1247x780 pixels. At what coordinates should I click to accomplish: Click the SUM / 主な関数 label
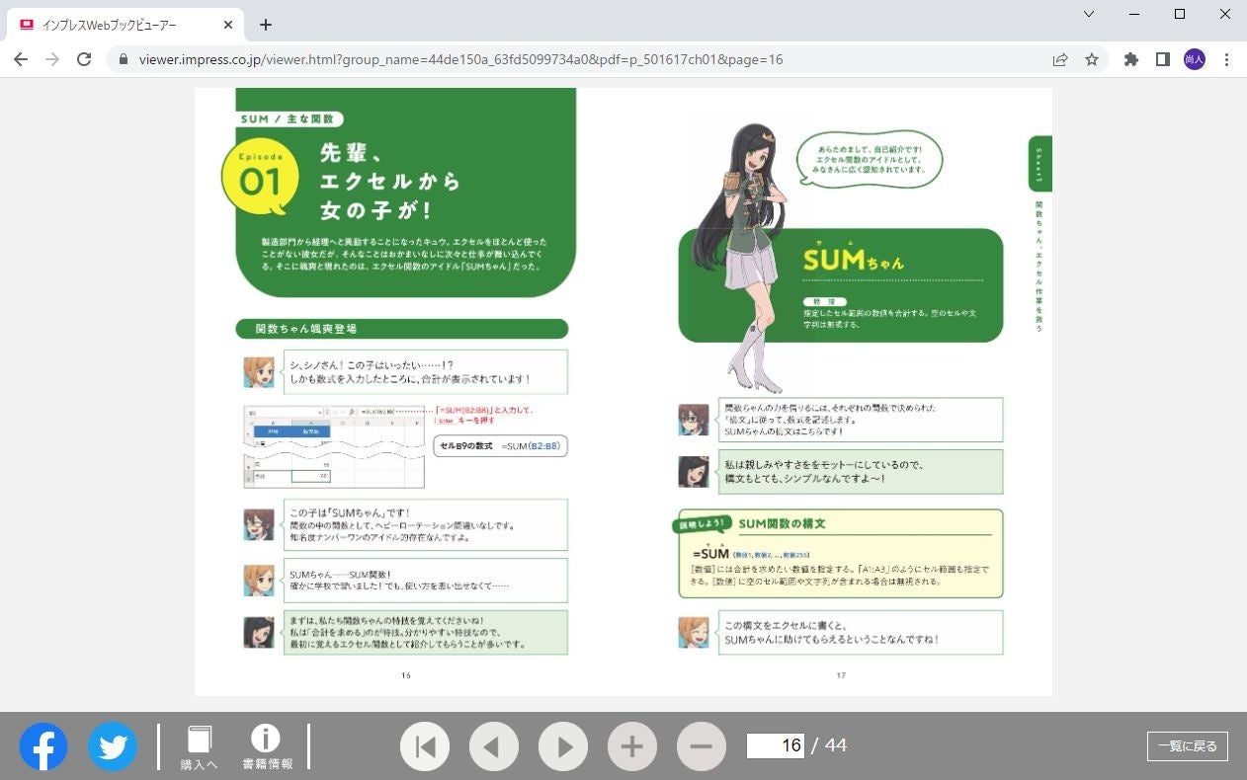291,119
